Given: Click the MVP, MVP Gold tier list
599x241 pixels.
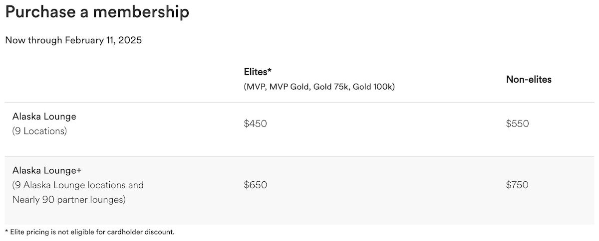Looking at the screenshot, I should pos(277,87).
